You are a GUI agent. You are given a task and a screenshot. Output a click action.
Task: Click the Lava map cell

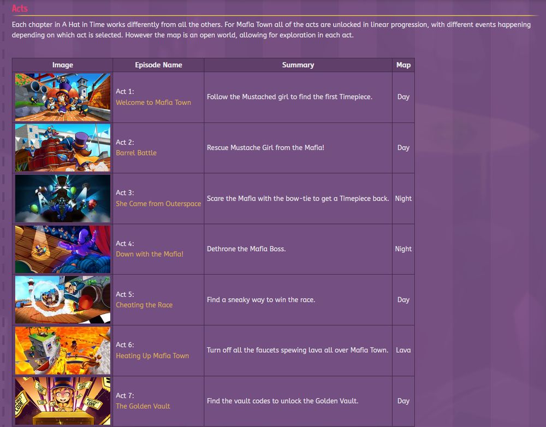point(403,351)
